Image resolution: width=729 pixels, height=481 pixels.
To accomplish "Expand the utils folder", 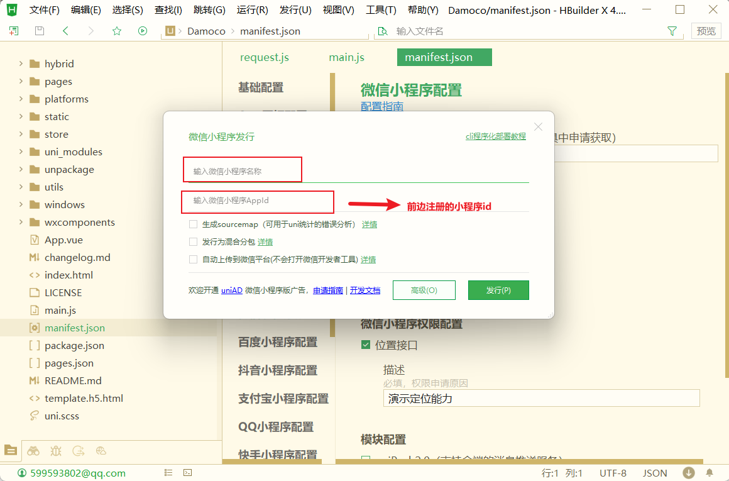I will pyautogui.click(x=21, y=187).
